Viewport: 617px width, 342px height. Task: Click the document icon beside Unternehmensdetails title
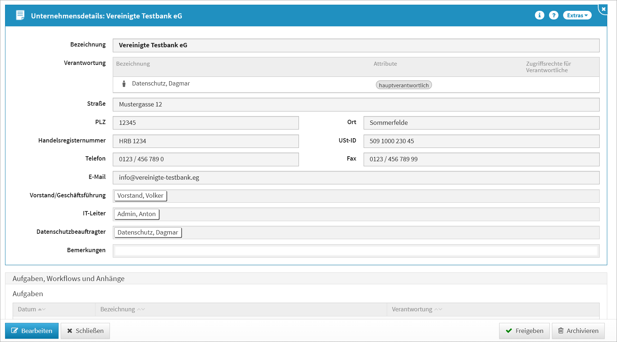pyautogui.click(x=20, y=15)
